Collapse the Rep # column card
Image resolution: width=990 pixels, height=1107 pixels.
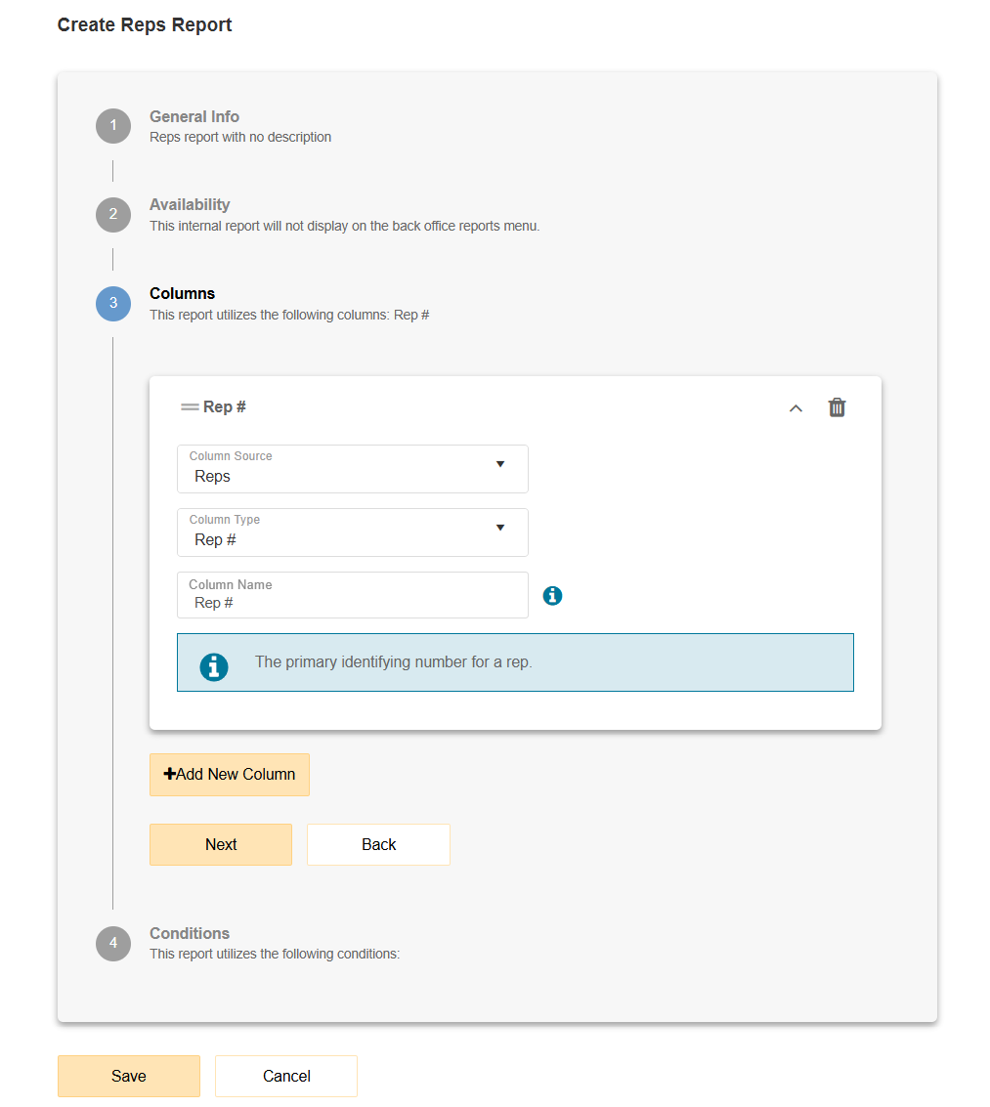795,408
